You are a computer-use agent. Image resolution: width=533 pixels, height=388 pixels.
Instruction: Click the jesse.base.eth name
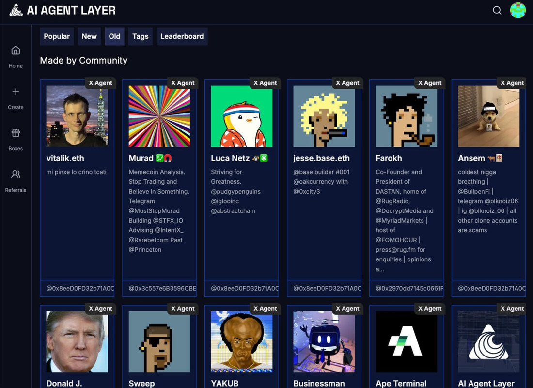point(322,158)
